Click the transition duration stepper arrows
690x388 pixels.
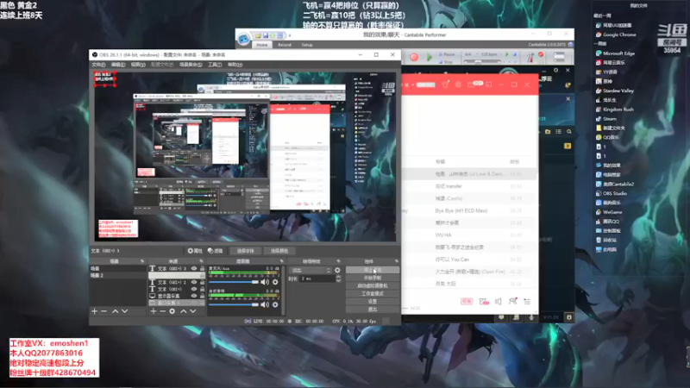coord(338,278)
